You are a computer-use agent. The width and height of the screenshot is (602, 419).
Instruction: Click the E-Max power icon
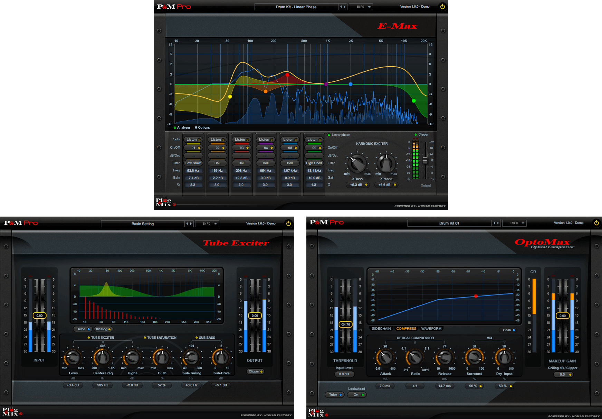pos(442,7)
